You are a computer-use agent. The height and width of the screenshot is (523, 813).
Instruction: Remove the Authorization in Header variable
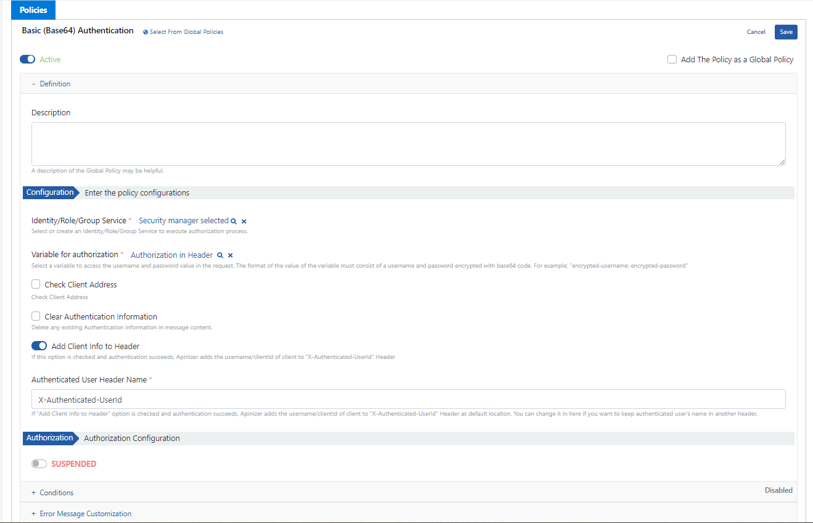point(230,255)
